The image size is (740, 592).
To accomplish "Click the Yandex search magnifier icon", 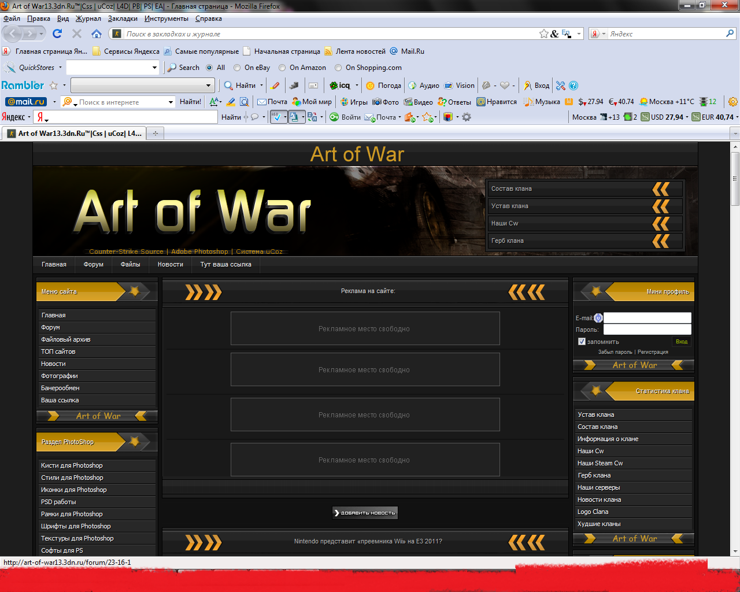I will point(730,34).
